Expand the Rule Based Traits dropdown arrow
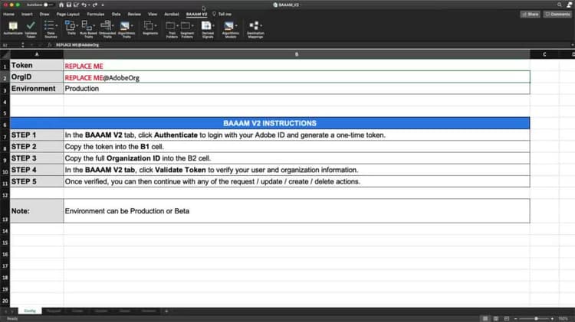This screenshot has height=322, width=575. [94, 25]
